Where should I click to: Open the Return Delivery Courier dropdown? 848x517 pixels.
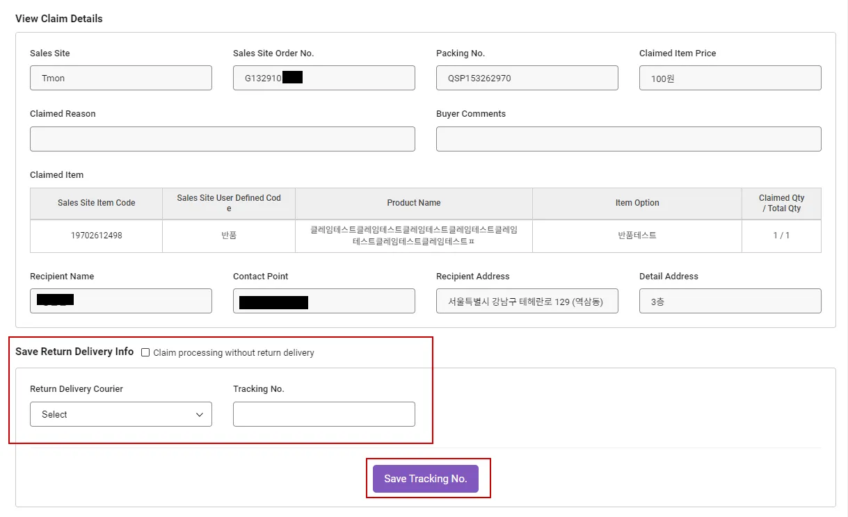click(121, 414)
